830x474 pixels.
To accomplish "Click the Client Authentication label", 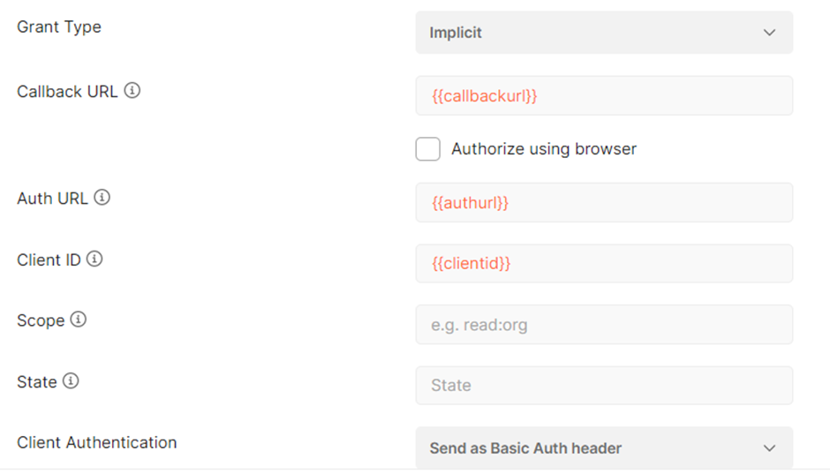I will click(x=97, y=442).
